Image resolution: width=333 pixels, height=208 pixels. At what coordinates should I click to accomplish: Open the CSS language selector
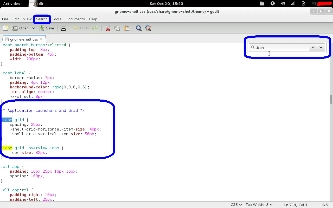[236, 205]
